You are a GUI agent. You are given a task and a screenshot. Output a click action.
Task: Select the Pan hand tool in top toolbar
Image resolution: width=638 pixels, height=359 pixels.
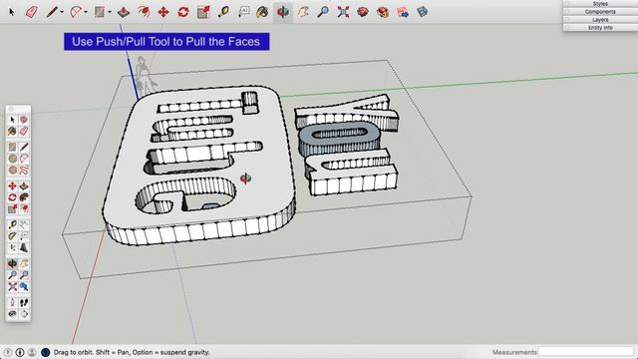click(303, 12)
